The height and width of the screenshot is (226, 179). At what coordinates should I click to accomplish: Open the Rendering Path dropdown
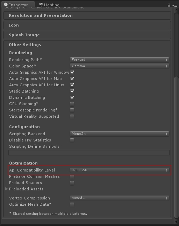(x=120, y=60)
